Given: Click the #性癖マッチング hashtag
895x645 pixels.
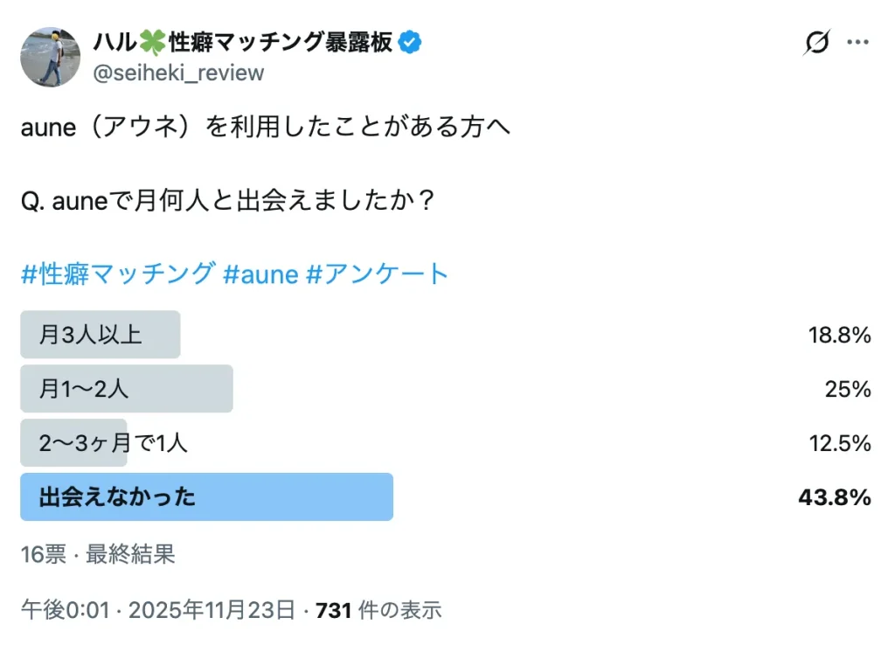Looking at the screenshot, I should (x=117, y=274).
